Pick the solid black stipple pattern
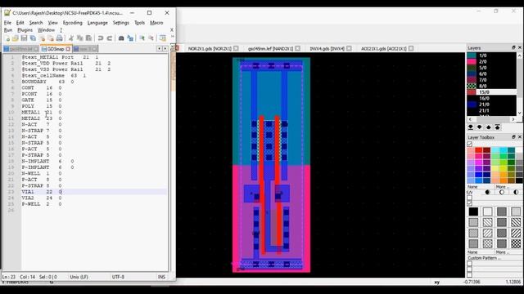Screen dimensions: 524x294 [x=473, y=212]
